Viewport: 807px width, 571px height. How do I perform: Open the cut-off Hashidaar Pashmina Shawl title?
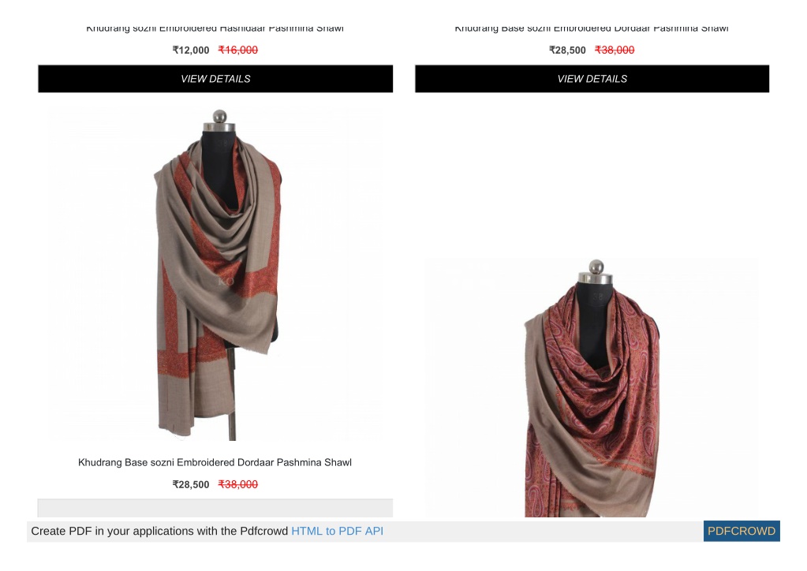click(215, 28)
